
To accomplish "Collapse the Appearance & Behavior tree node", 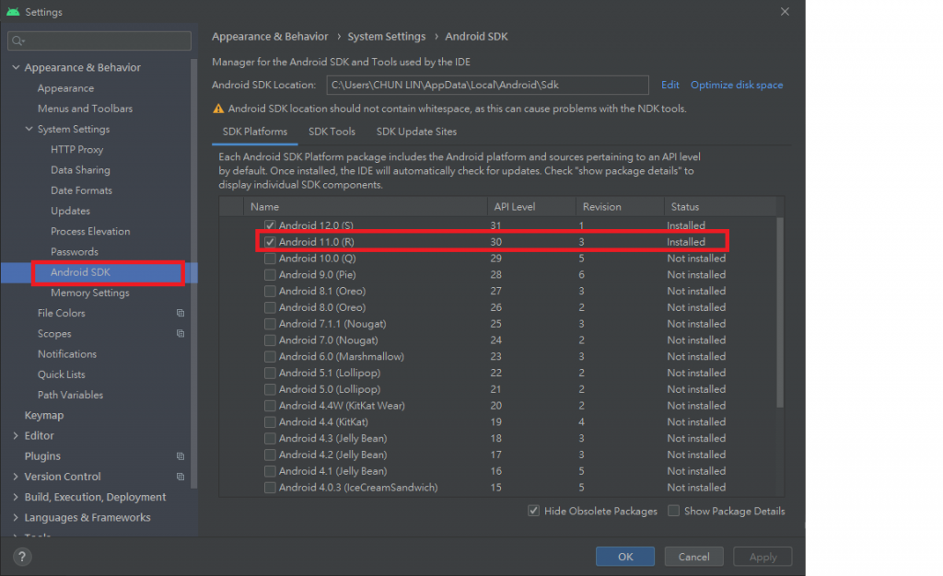I will tap(16, 67).
